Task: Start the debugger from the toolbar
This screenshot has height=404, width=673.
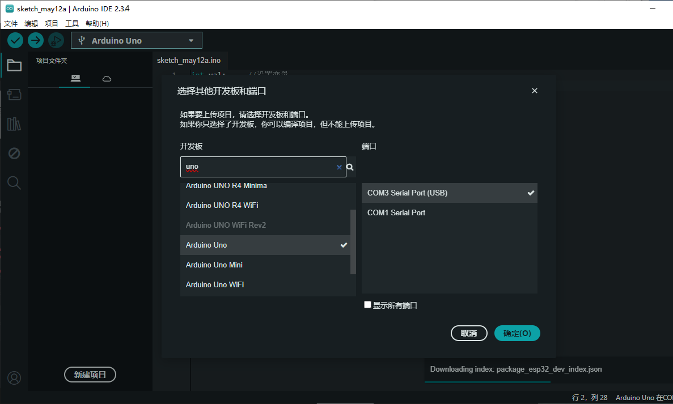Action: point(56,41)
